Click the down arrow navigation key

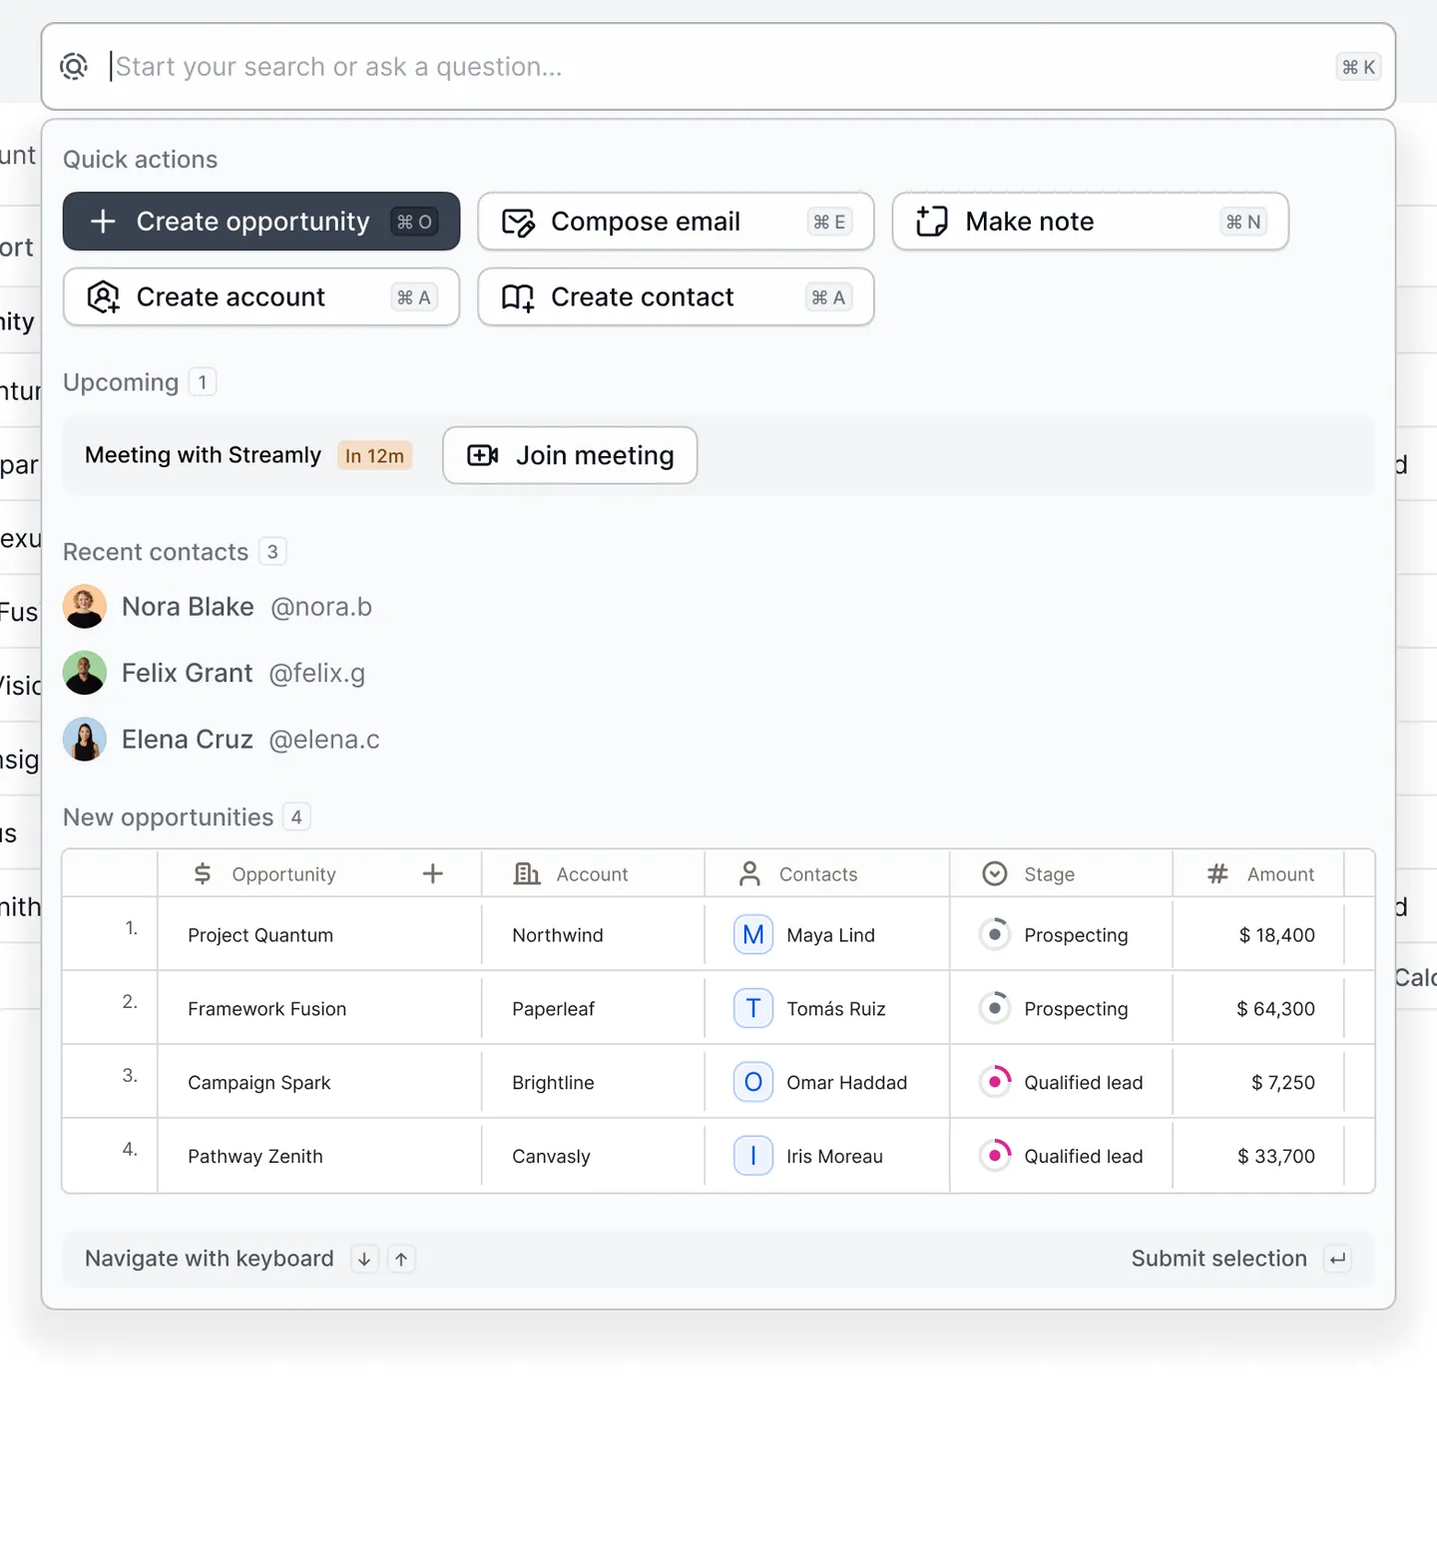(364, 1260)
